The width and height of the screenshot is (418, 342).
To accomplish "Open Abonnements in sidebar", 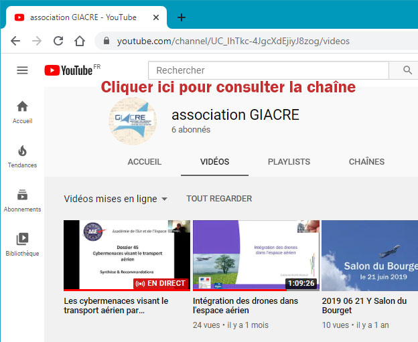I will pyautogui.click(x=22, y=200).
